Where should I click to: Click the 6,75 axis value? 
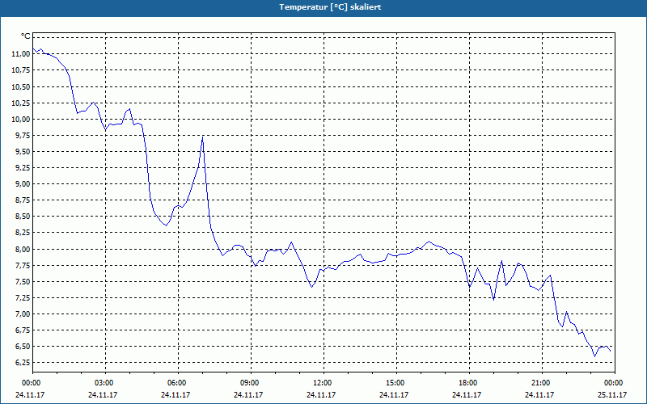(x=23, y=330)
